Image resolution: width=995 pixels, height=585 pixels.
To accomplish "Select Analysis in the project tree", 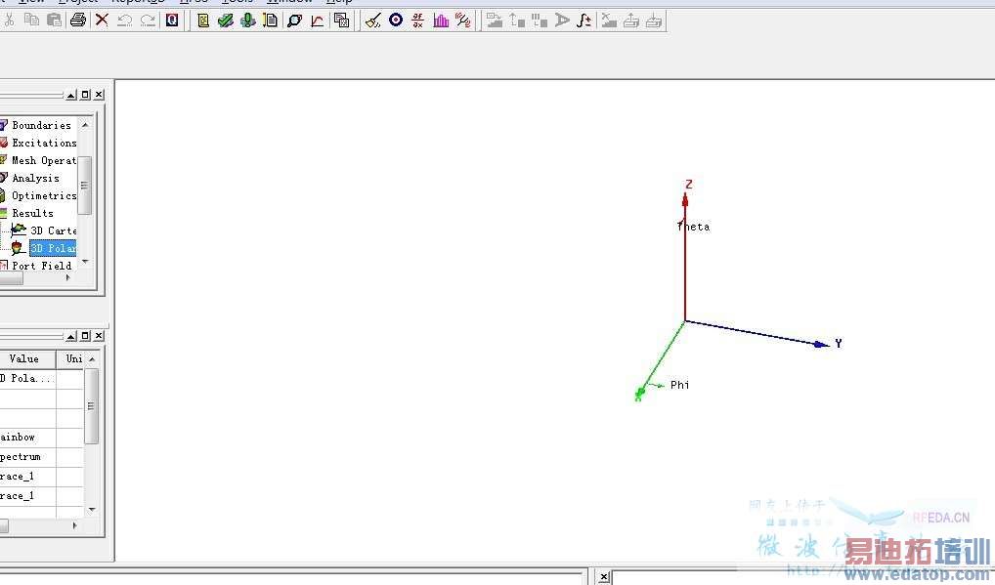I will (x=35, y=178).
